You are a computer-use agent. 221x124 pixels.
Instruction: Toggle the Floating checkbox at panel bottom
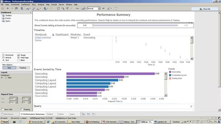[x=22, y=109]
